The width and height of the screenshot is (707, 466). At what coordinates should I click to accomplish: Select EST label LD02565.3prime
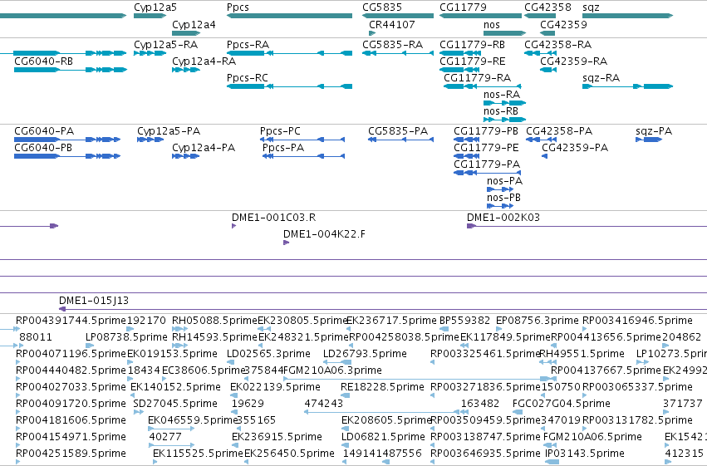pos(268,354)
